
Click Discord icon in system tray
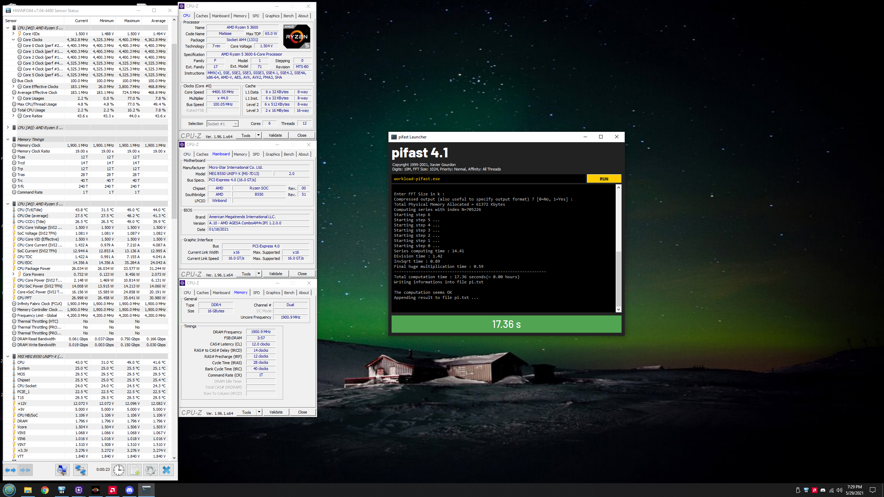(823, 490)
